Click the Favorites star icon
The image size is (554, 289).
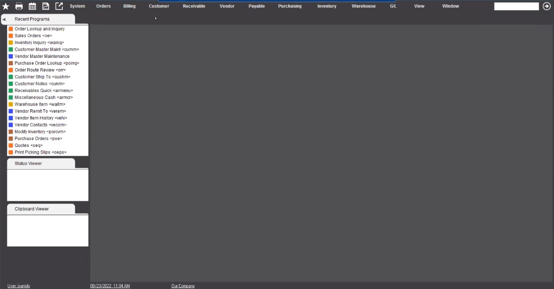5,6
